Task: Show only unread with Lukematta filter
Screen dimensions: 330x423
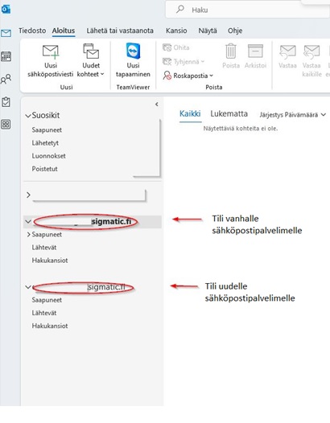Action: pos(229,114)
